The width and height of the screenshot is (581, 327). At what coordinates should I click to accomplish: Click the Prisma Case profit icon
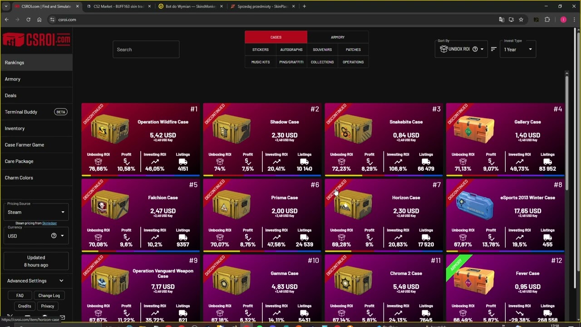tap(248, 238)
